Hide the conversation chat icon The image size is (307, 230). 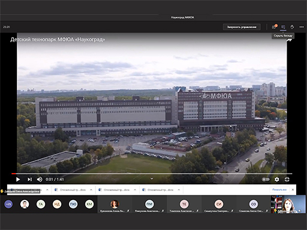283,27
